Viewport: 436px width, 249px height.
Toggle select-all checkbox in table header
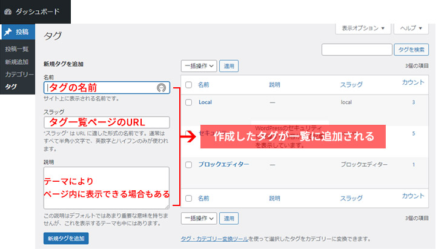[188, 85]
